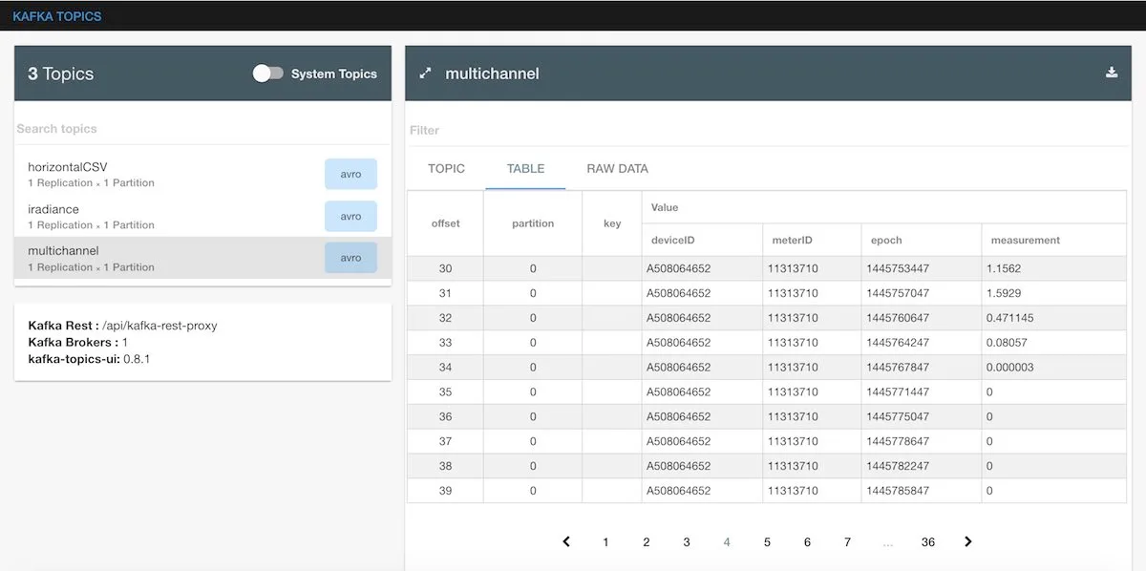Open page 5 of results
The width and height of the screenshot is (1146, 571).
tap(767, 541)
